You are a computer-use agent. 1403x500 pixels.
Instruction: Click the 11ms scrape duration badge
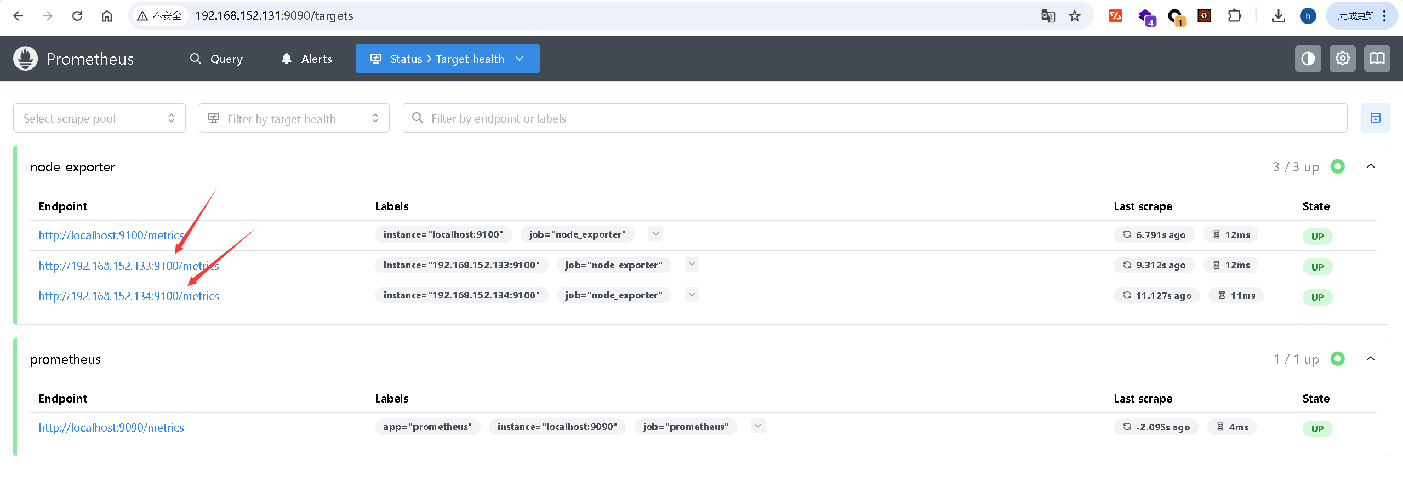click(x=1236, y=295)
